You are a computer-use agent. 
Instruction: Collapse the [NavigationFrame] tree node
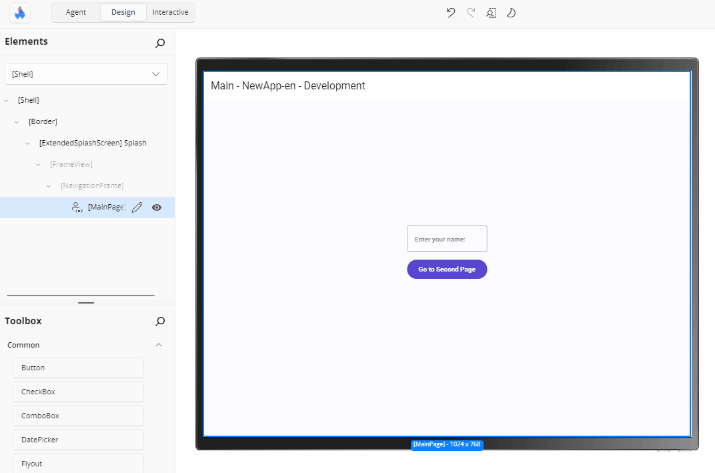point(47,185)
